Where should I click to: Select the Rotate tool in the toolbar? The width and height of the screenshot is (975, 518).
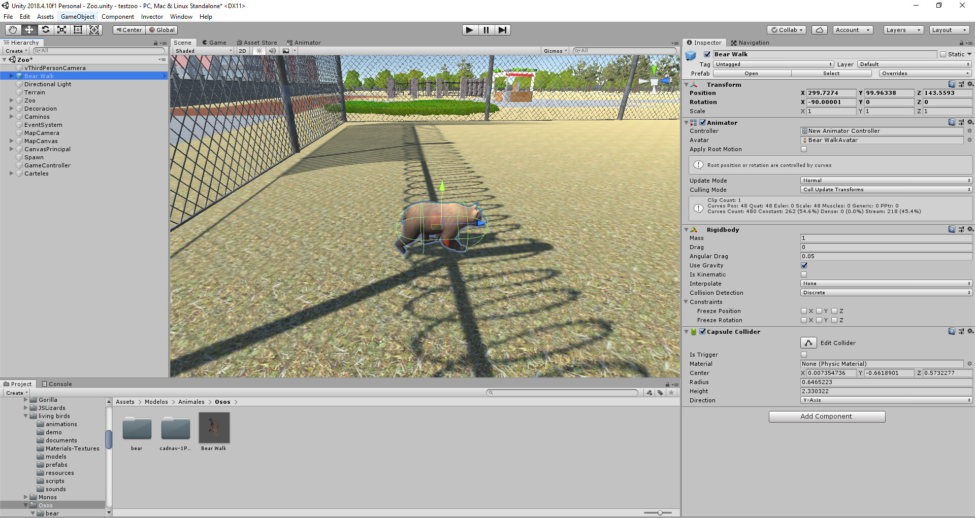(x=45, y=30)
